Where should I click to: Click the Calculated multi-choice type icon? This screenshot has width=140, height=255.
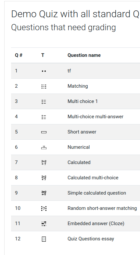pos(44,178)
